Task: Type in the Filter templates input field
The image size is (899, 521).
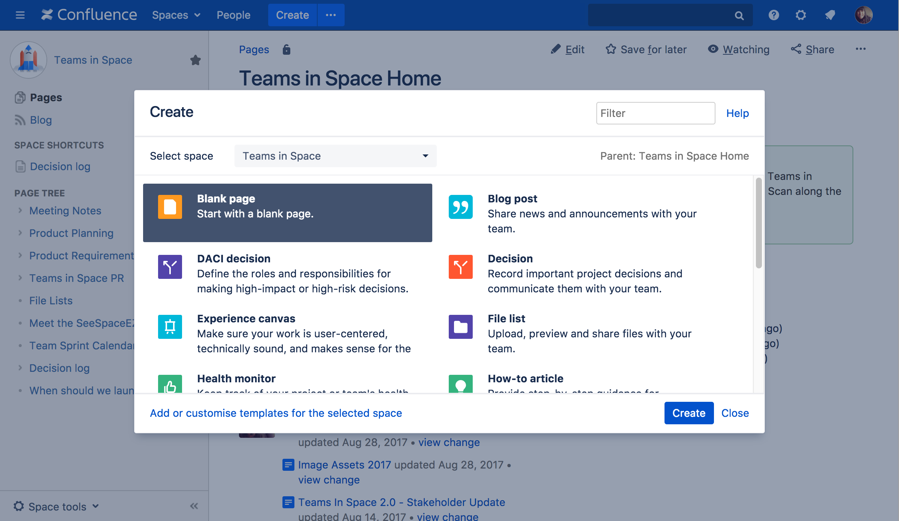Action: [656, 114]
